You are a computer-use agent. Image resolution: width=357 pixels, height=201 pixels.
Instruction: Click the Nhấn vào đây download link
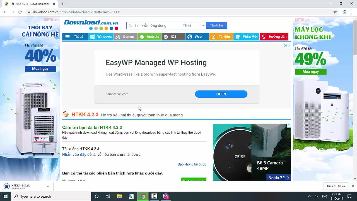coord(74,154)
